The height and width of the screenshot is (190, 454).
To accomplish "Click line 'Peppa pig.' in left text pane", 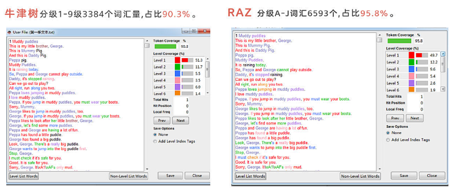I will point(18,60).
